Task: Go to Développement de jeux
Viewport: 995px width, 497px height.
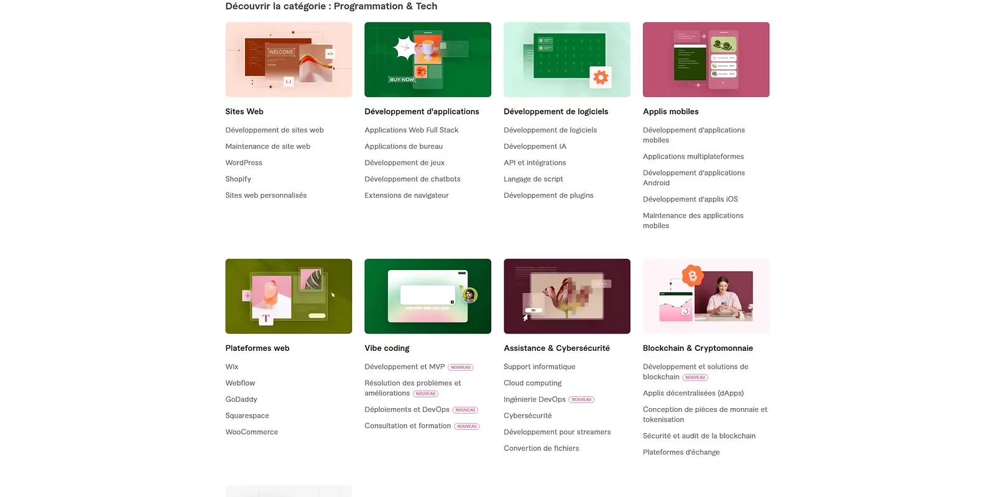Action: click(x=405, y=163)
